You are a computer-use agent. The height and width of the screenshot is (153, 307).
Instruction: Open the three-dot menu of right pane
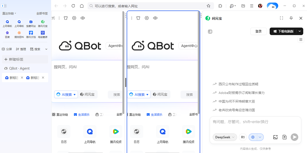click(201, 15)
